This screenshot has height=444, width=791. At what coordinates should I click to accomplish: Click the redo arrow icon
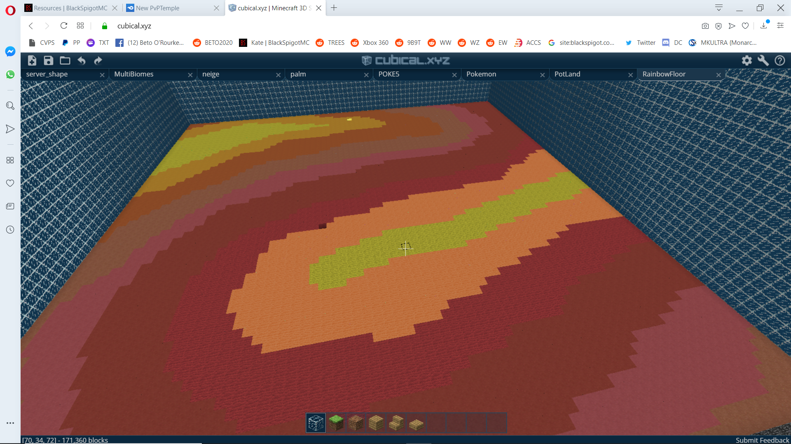98,60
